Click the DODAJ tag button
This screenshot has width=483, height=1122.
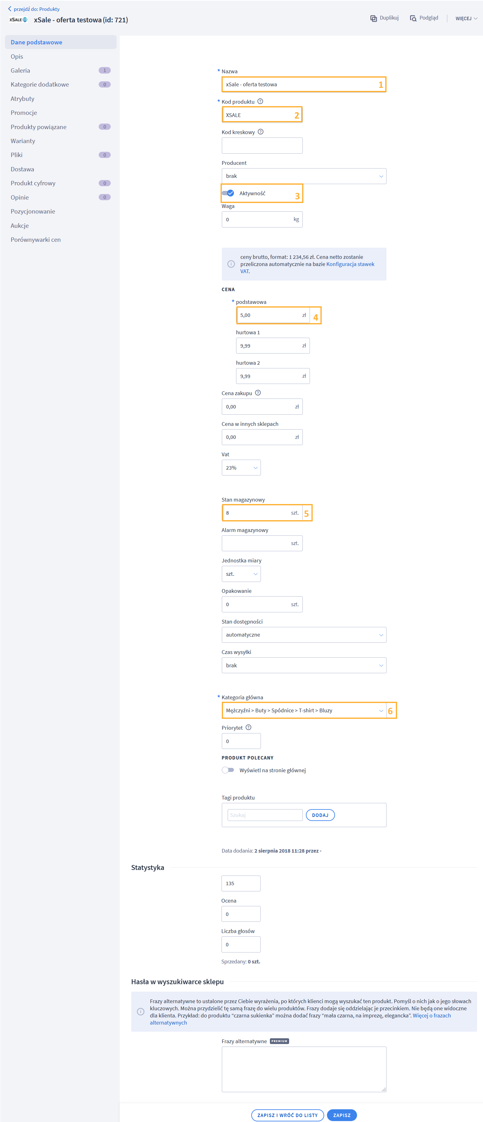pos(320,815)
